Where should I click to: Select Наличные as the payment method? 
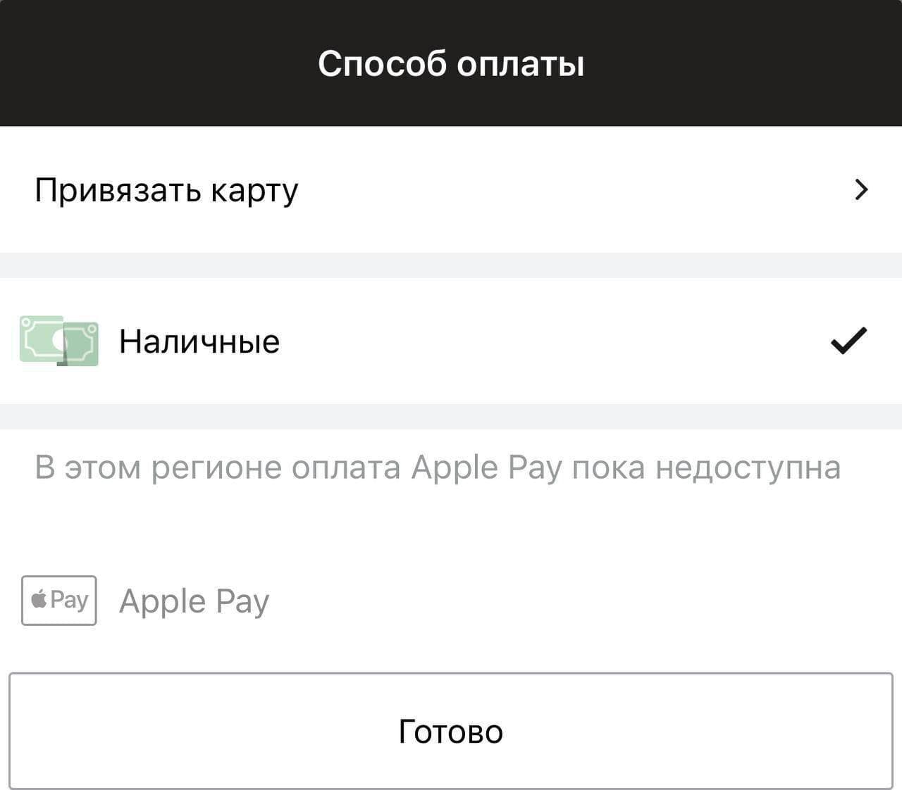[x=199, y=341]
